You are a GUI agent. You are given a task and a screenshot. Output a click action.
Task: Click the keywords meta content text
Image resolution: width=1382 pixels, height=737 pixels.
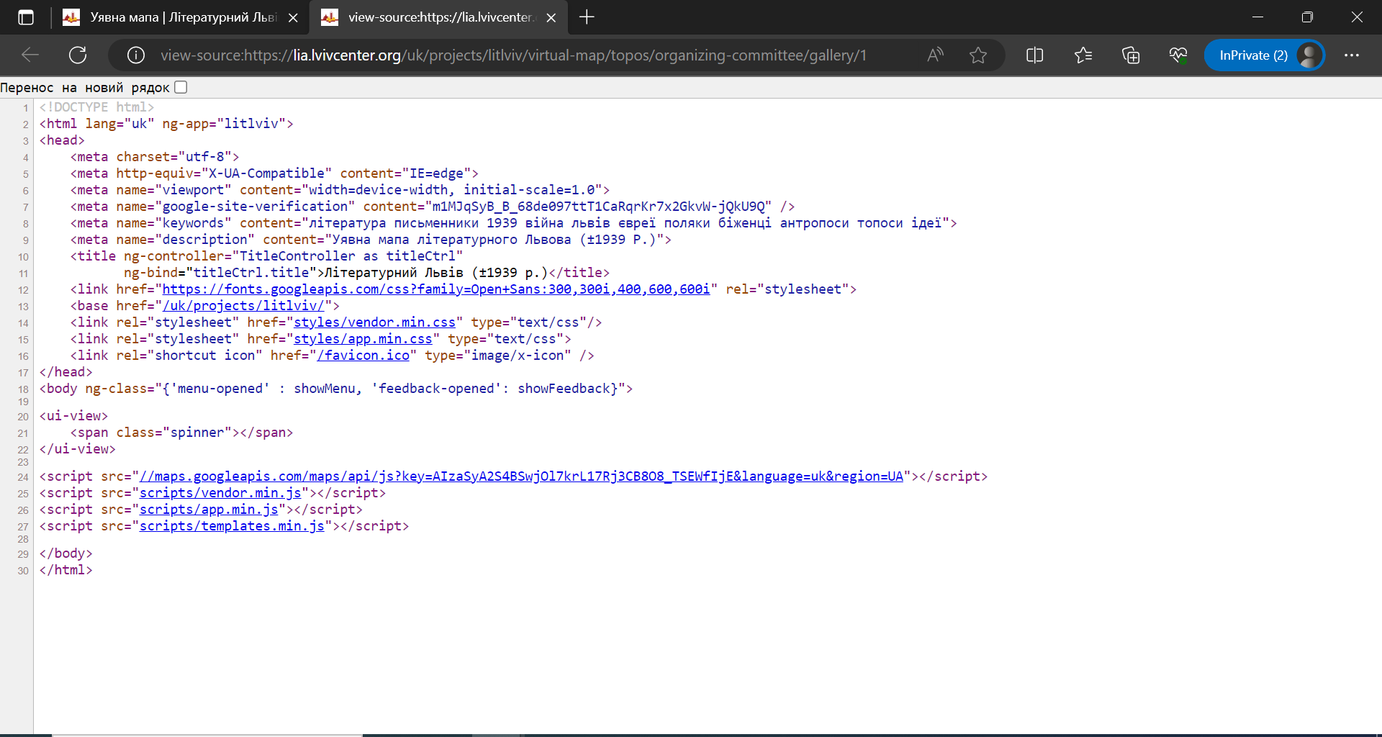pyautogui.click(x=625, y=223)
